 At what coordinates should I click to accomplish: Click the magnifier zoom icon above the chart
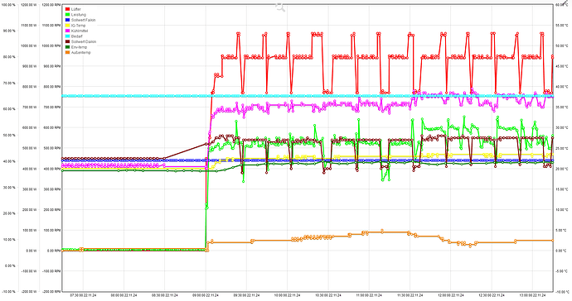280,7
